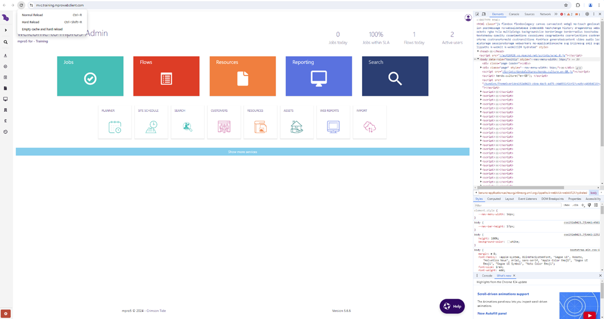Launch the Site Schedule service card

[x=151, y=122]
